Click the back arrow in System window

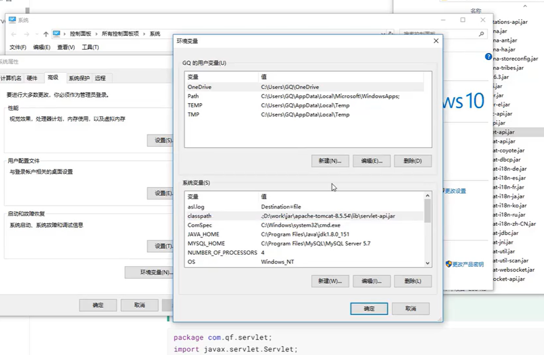click(x=13, y=34)
